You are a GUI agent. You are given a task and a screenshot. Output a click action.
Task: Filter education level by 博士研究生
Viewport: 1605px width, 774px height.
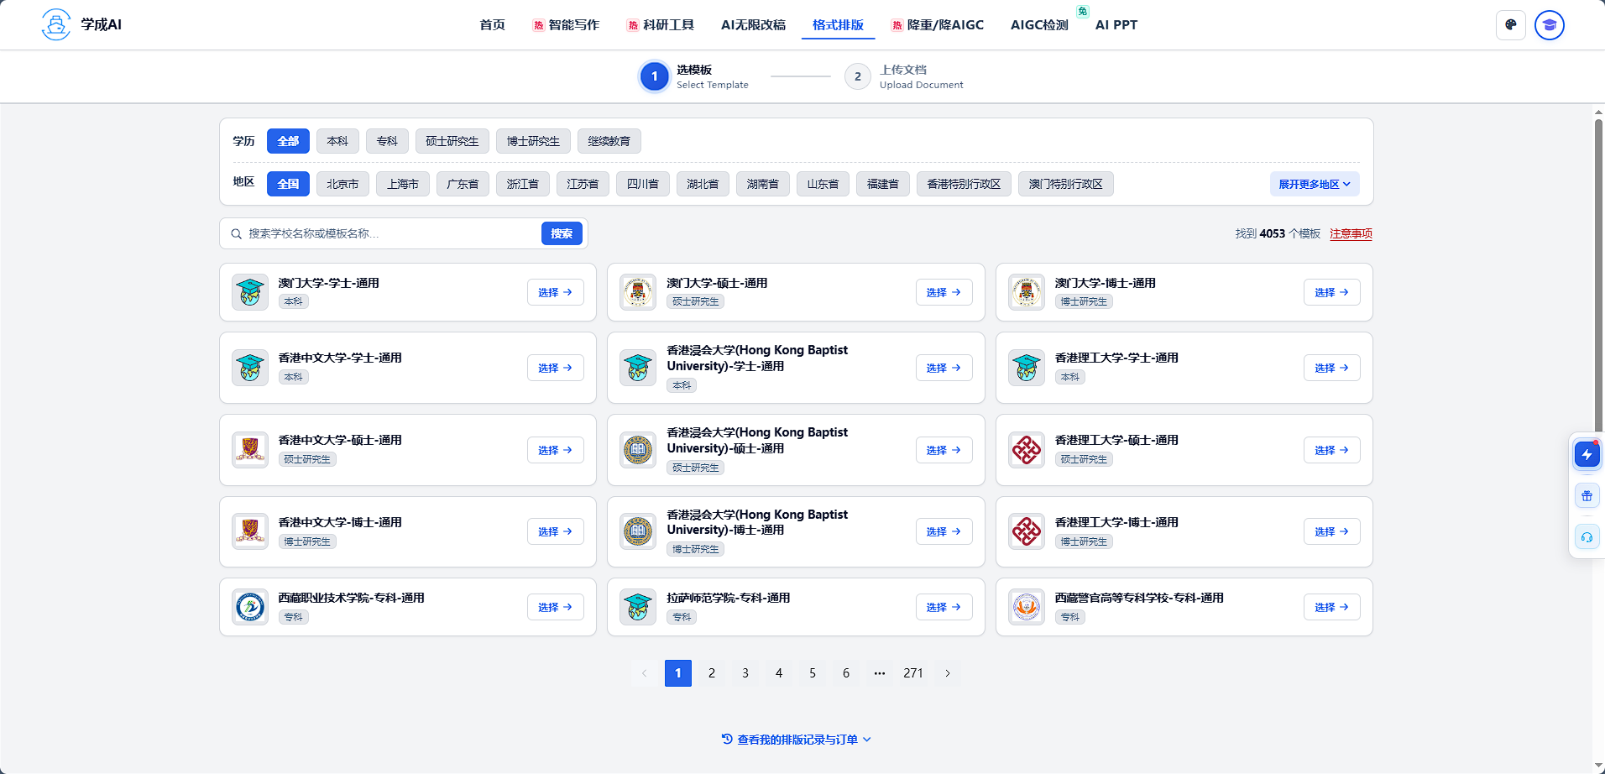click(x=533, y=141)
